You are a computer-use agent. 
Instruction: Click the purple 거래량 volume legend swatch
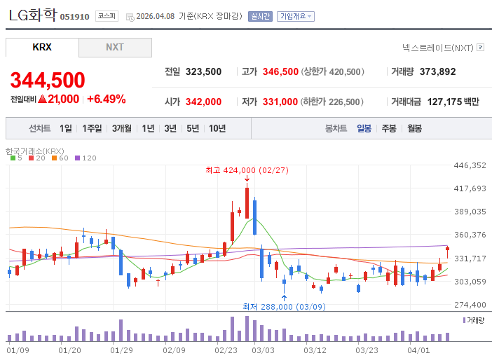[x=465, y=320]
